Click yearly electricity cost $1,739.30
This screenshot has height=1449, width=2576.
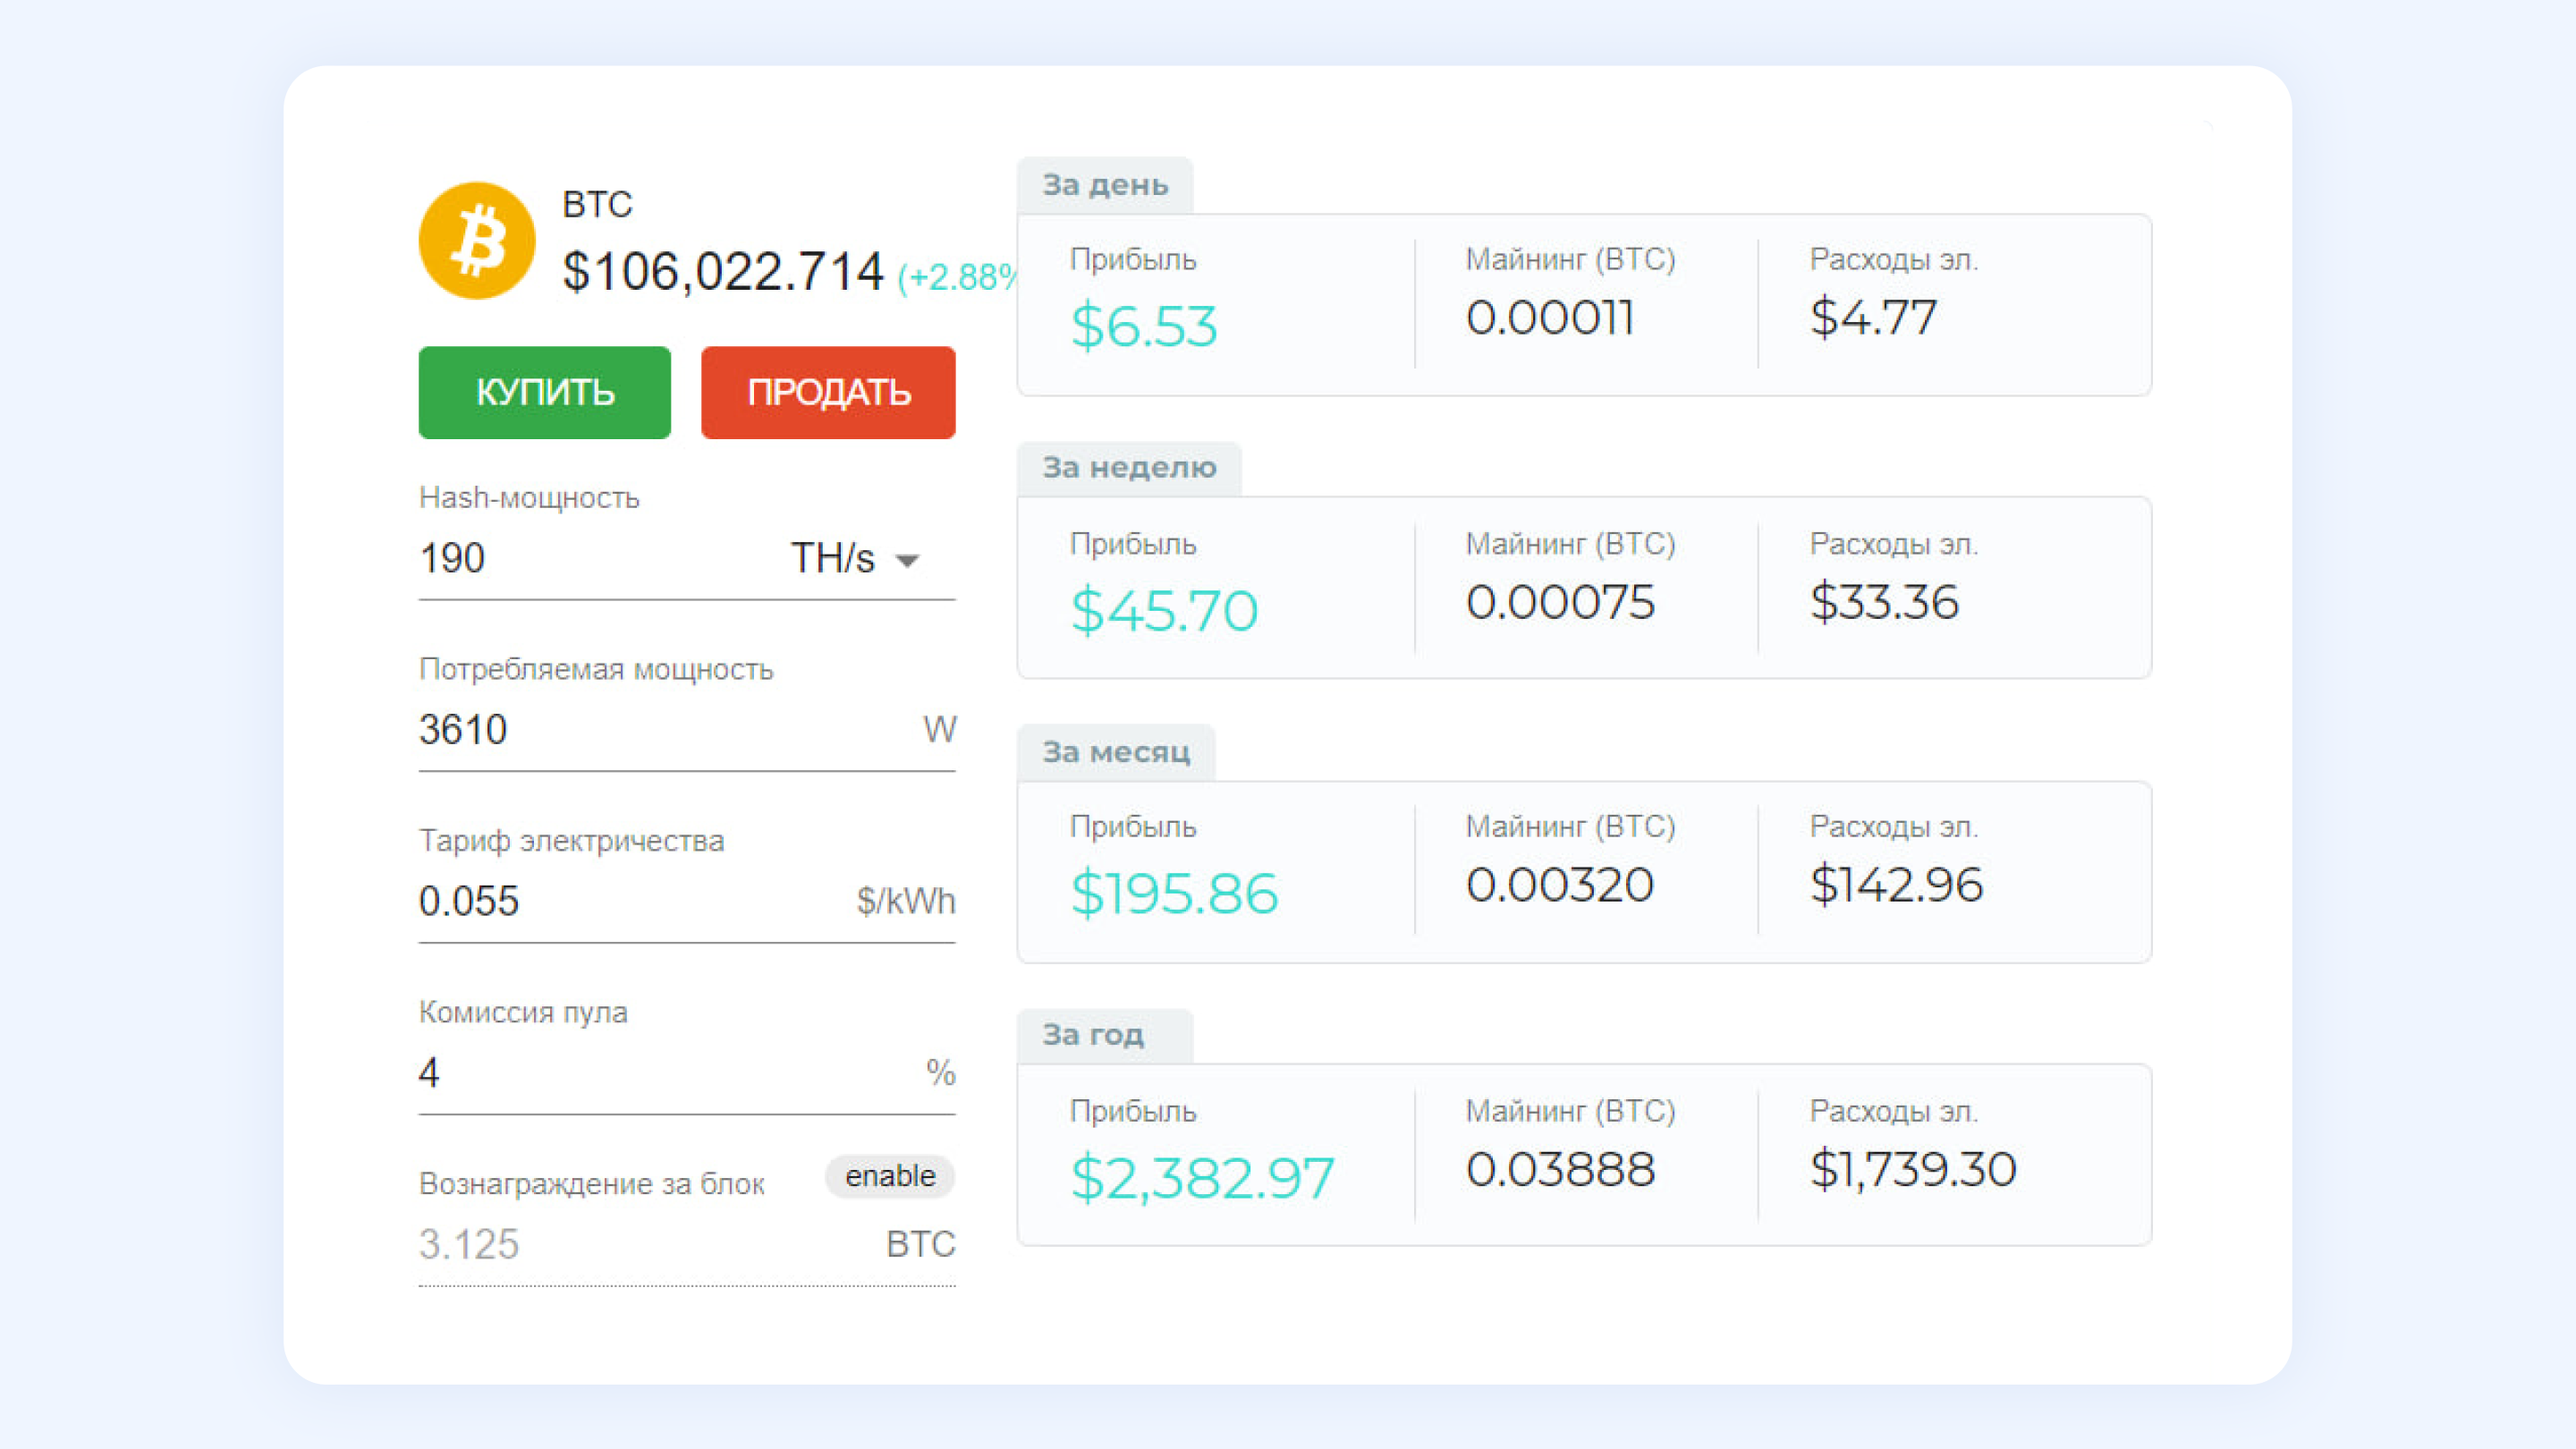(1913, 1169)
